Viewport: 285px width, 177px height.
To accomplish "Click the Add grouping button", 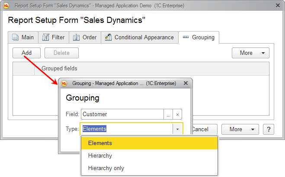I will coord(26,53).
